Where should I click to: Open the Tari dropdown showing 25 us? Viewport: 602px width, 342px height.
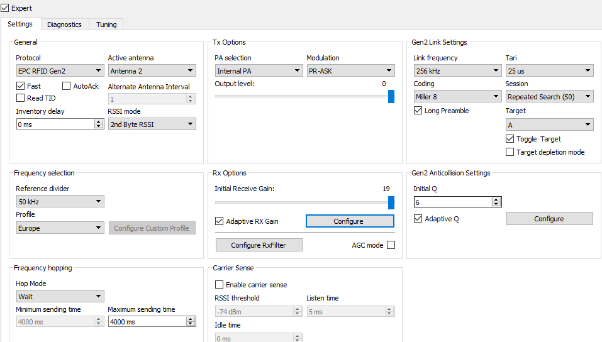550,70
